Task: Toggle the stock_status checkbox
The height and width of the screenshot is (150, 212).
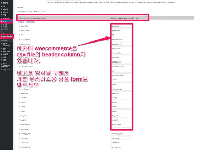Action: coord(19,125)
